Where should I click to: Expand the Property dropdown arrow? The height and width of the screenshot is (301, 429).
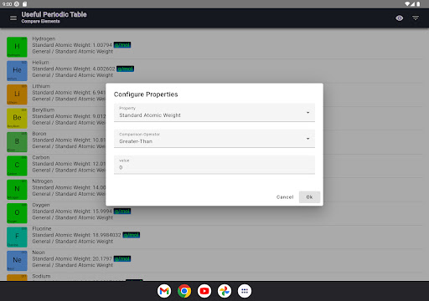[x=308, y=113]
